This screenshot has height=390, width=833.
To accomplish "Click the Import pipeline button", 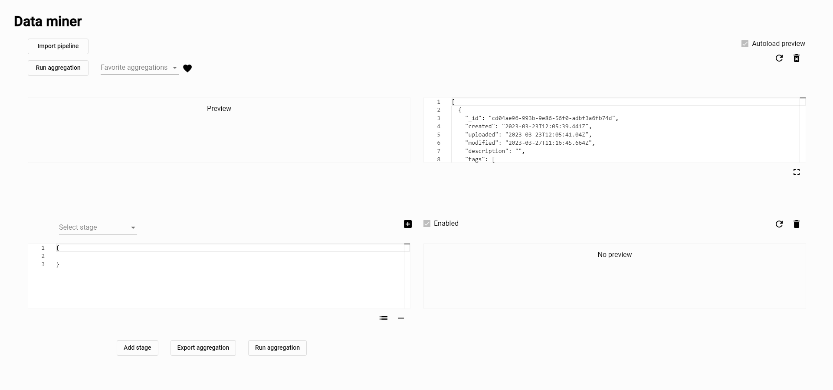I will tap(58, 46).
